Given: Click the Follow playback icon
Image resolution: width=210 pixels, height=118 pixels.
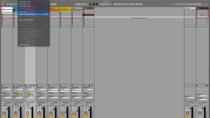Looking at the screenshot, I should point(76,4).
